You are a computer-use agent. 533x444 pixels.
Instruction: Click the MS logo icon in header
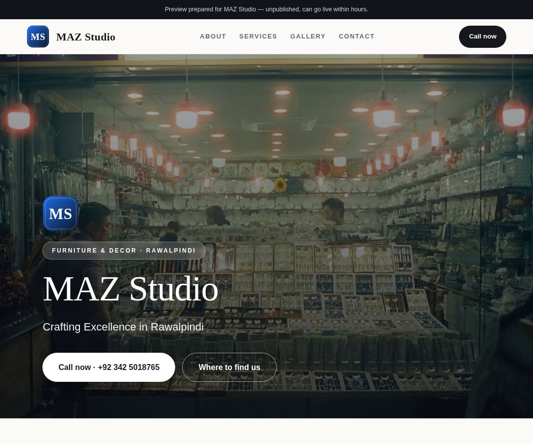pos(38,37)
